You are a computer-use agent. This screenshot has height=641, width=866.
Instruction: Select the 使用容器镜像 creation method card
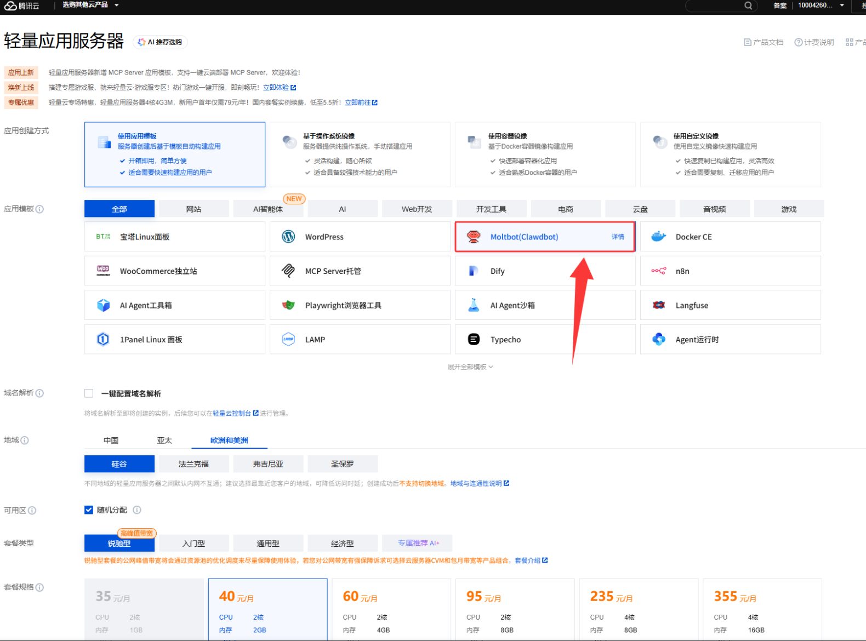coord(545,154)
